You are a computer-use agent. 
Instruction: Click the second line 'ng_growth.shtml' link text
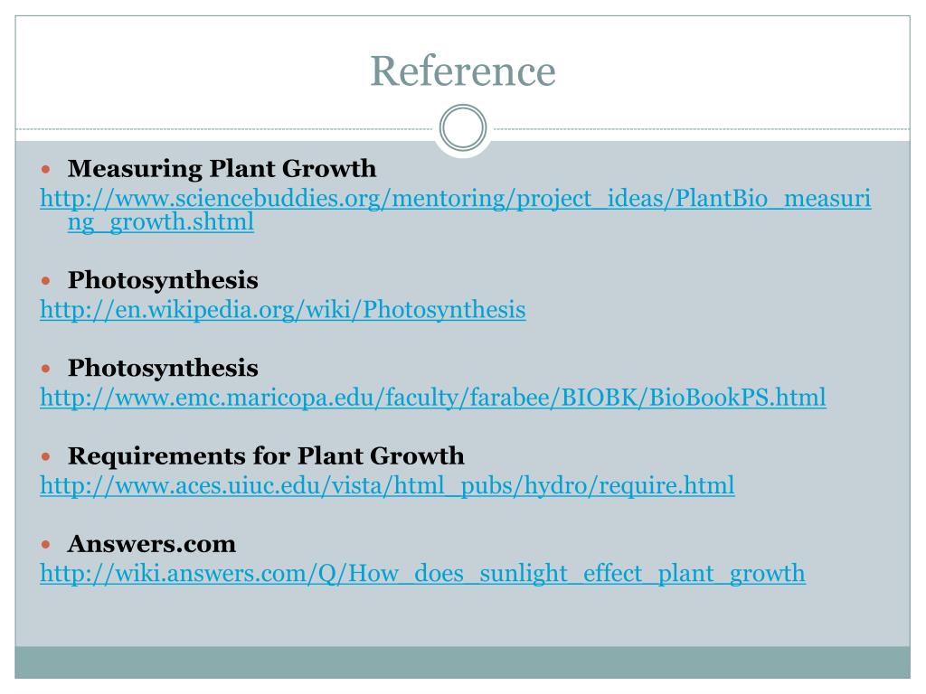click(x=161, y=223)
